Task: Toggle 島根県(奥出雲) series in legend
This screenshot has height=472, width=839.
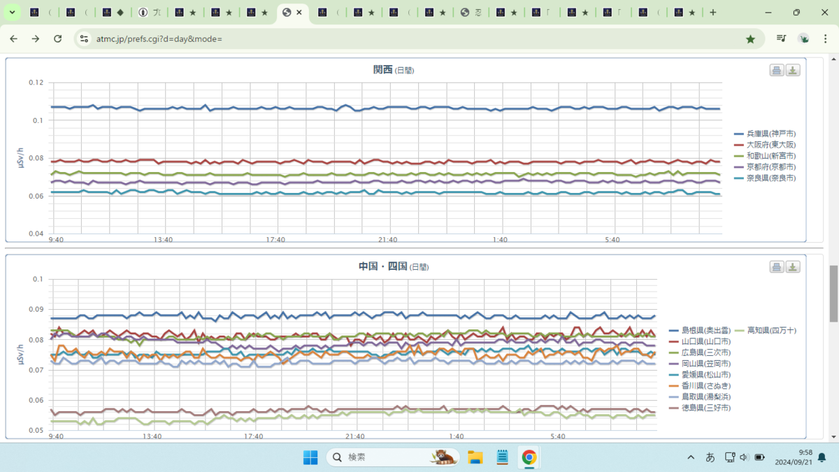Action: [x=700, y=330]
